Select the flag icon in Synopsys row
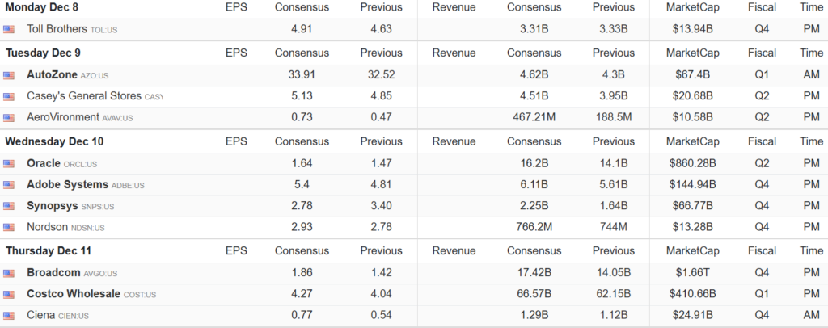This screenshot has height=328, width=828. point(9,206)
